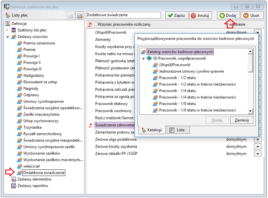Click the catalog list scrollbar thumb
The width and height of the screenshot is (268, 198).
pos(250,63)
